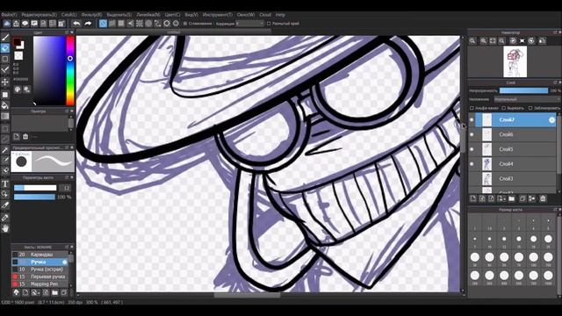Image resolution: width=562 pixels, height=316 pixels.
Task: Delete palette color with trash icon
Action: 25,137
